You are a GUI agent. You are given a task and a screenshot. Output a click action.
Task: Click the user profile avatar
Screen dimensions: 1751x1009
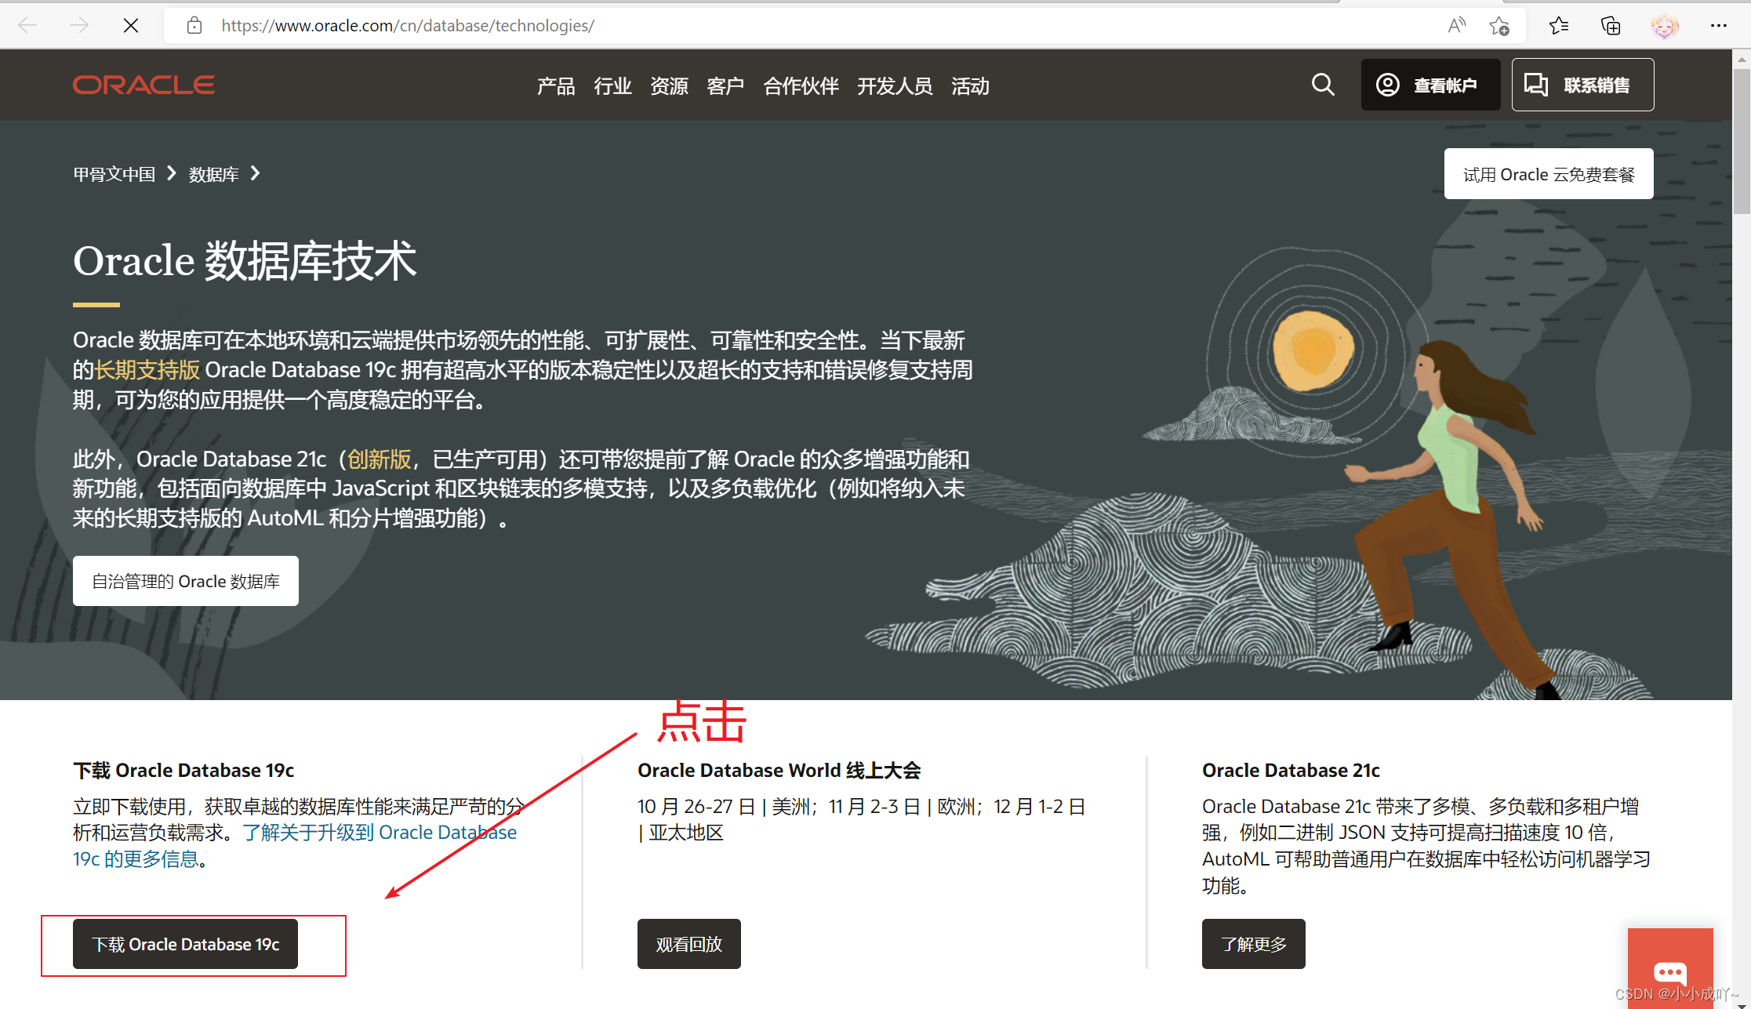1664,26
